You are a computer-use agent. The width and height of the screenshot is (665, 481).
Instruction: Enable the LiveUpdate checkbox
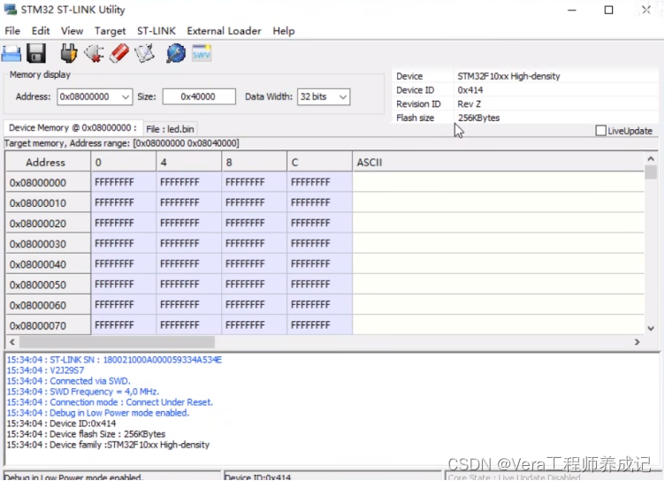pyautogui.click(x=600, y=131)
